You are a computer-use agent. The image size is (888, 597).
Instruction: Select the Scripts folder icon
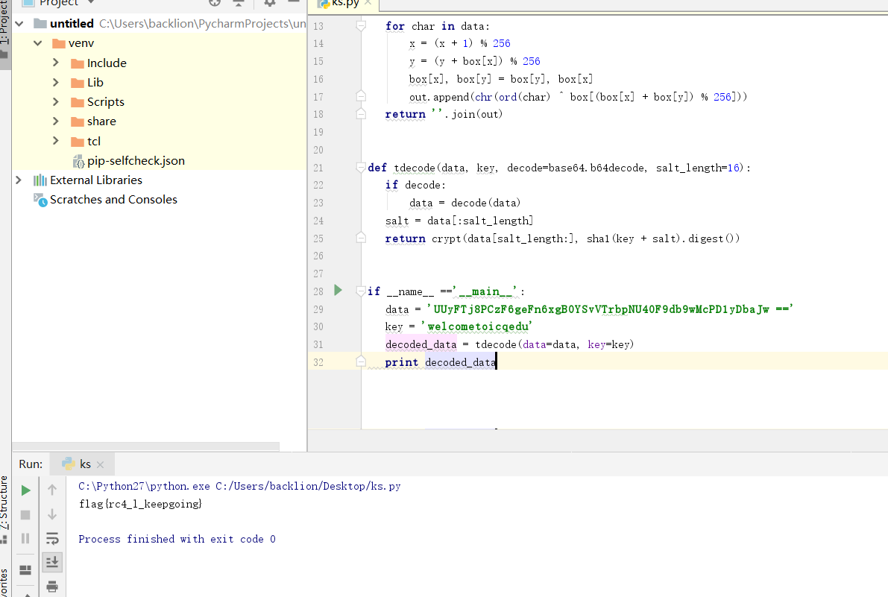78,102
